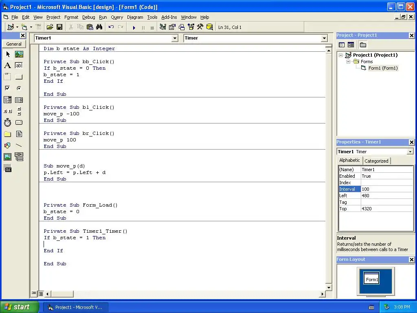This screenshot has width=417, height=313.
Task: Click Undo toolbar icon
Action: click(x=111, y=27)
